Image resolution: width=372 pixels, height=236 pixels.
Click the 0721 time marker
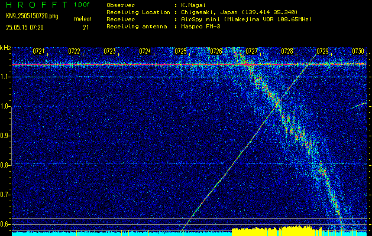pos(38,51)
